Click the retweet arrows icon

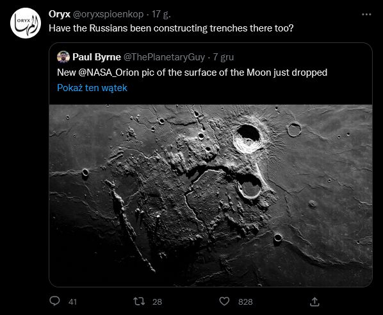[x=139, y=302]
